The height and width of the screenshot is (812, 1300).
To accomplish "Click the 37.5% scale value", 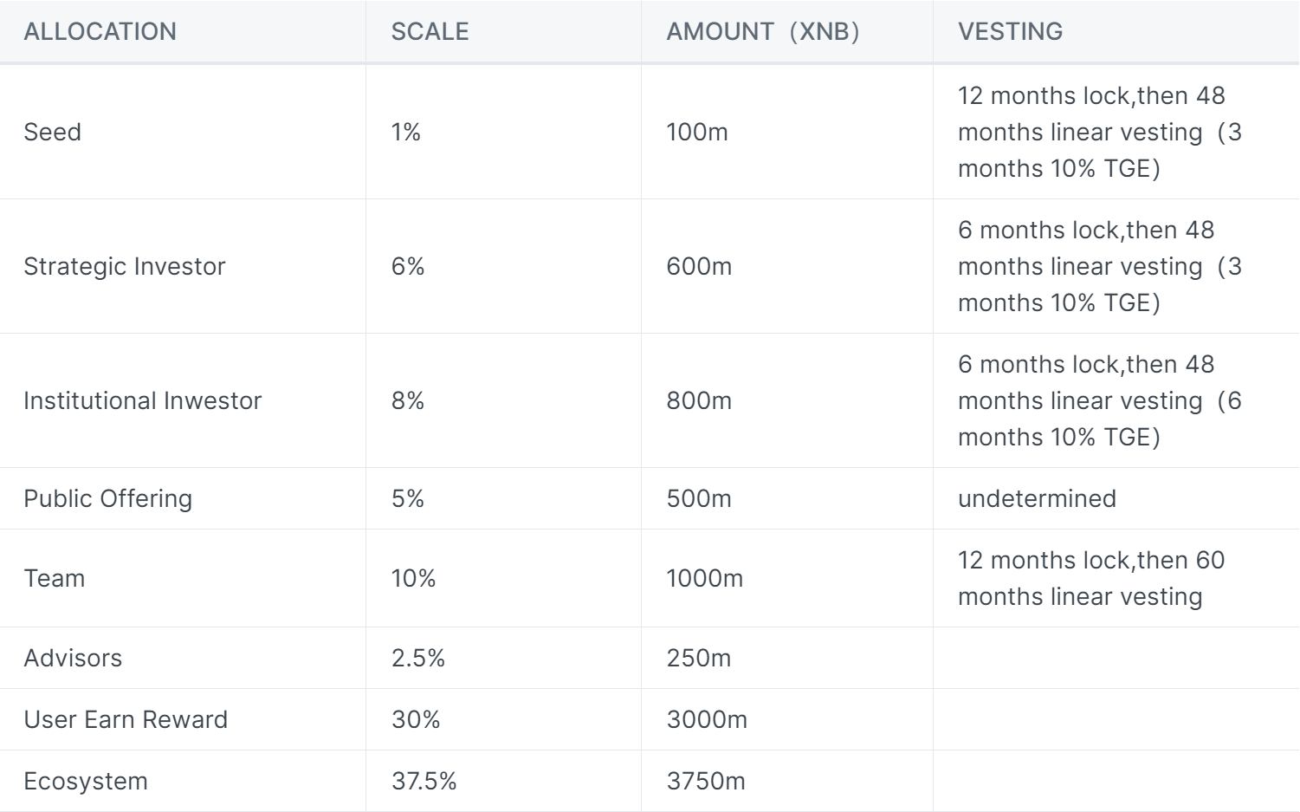I will click(424, 782).
